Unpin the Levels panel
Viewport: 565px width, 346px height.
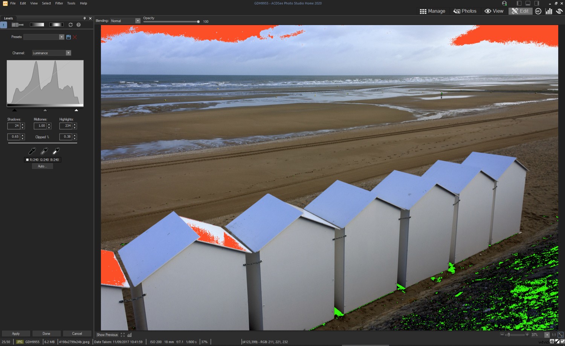[84, 18]
